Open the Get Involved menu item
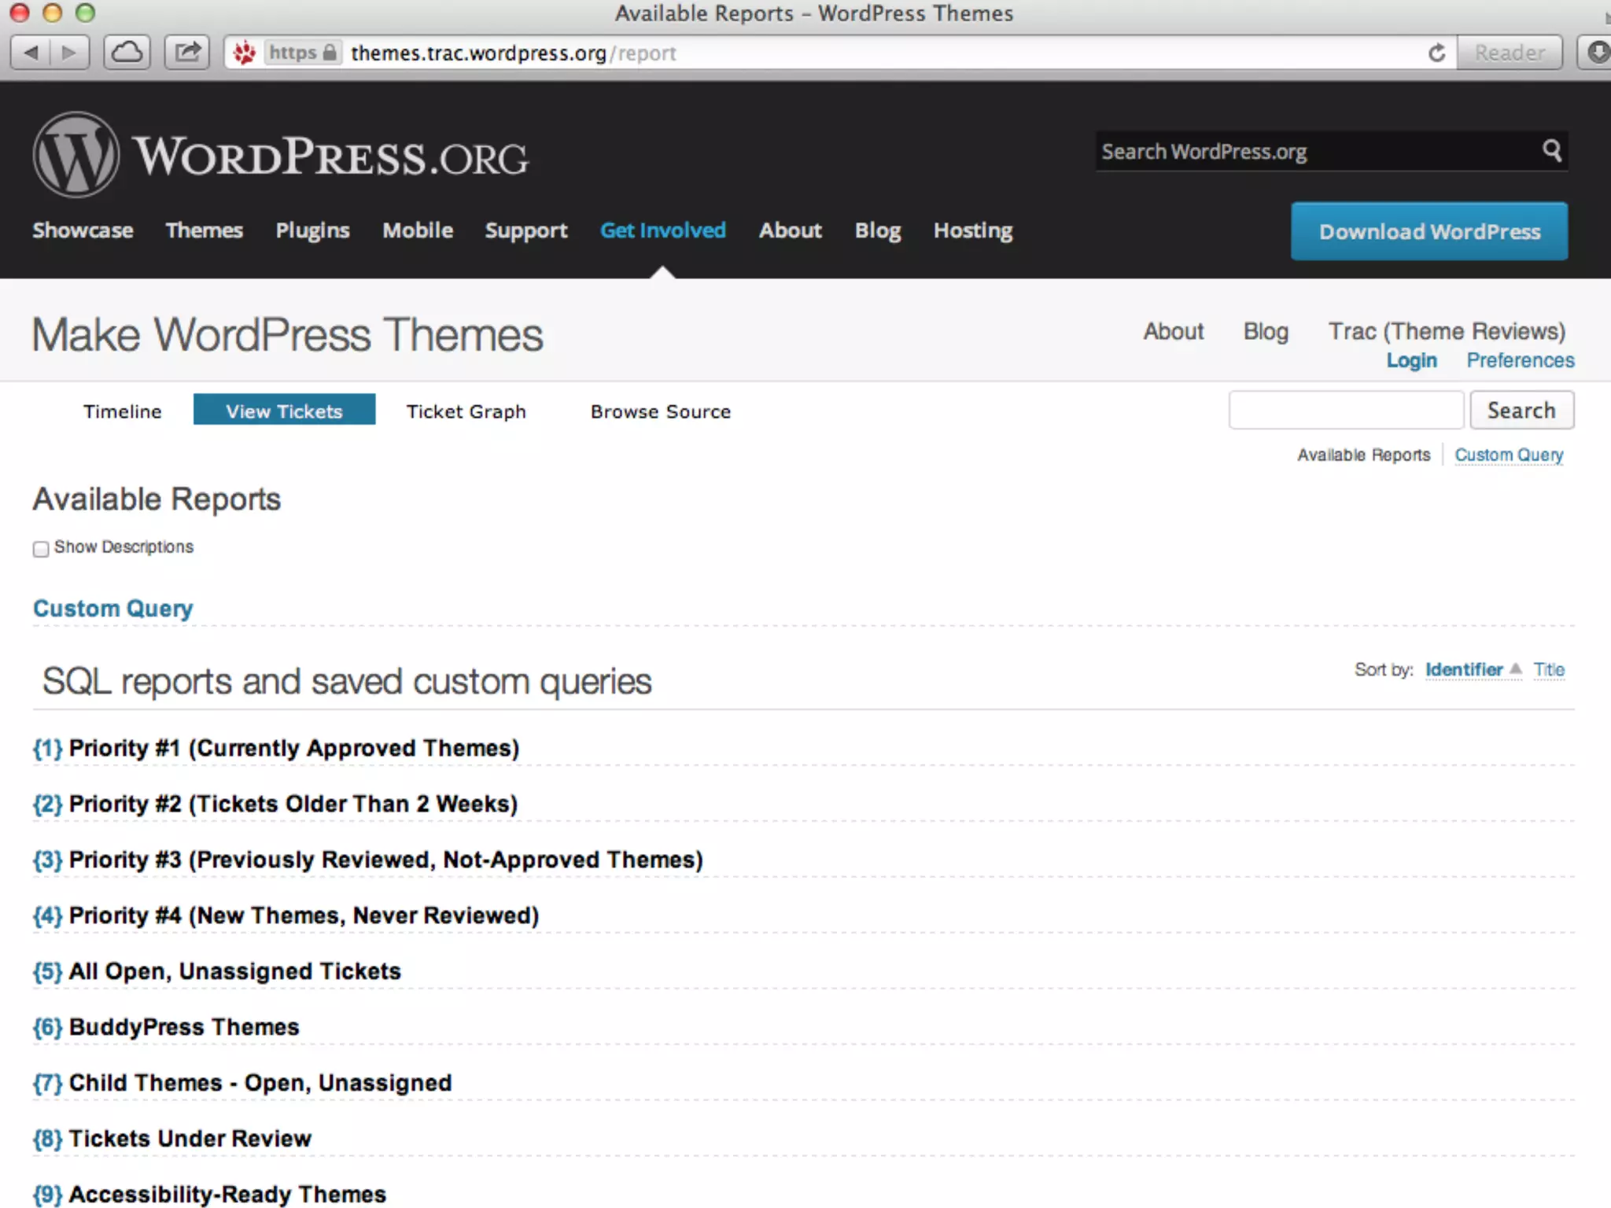The image size is (1611, 1208). pos(662,230)
